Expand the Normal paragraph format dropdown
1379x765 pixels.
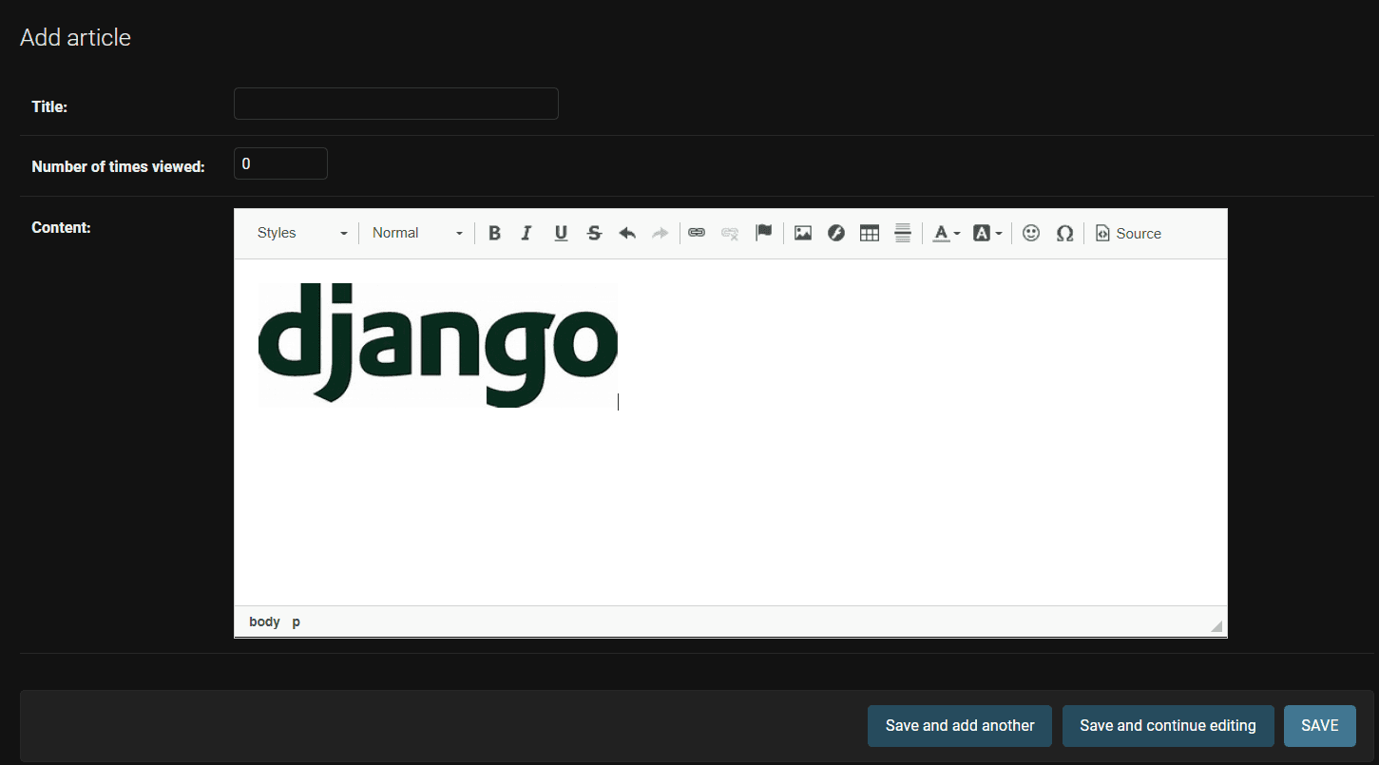pyautogui.click(x=417, y=234)
